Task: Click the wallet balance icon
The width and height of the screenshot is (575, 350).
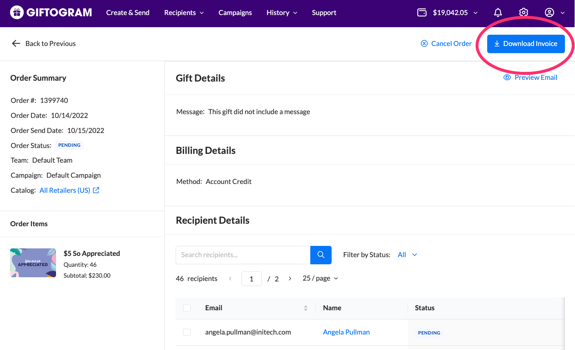Action: (x=422, y=13)
